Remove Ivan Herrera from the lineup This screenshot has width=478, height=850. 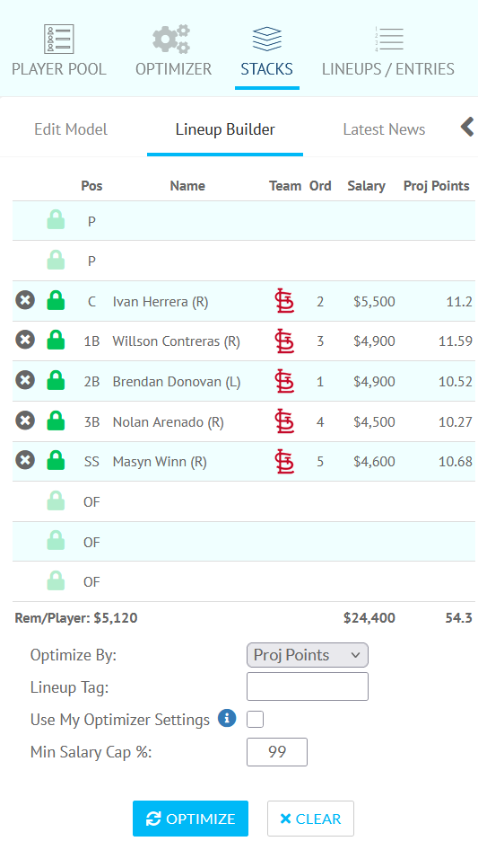click(x=25, y=300)
